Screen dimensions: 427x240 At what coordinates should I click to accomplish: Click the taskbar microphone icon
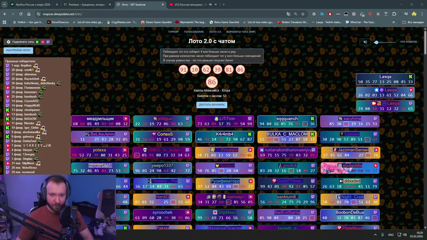click(383, 235)
